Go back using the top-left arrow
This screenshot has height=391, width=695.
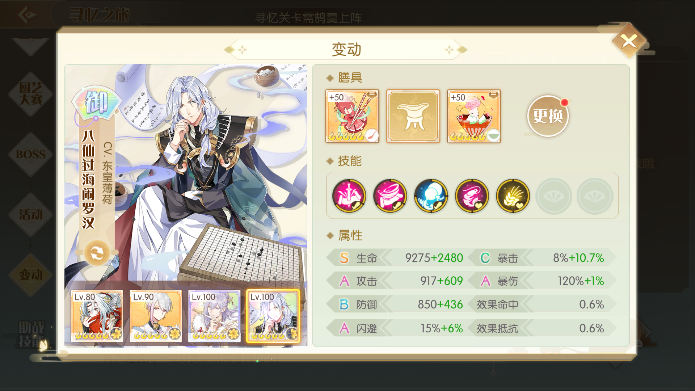click(27, 14)
